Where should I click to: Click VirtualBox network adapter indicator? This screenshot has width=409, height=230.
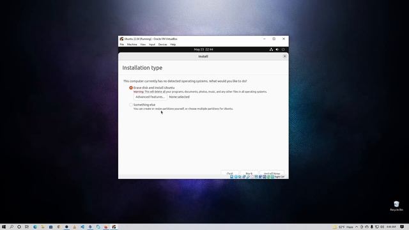click(x=244, y=177)
